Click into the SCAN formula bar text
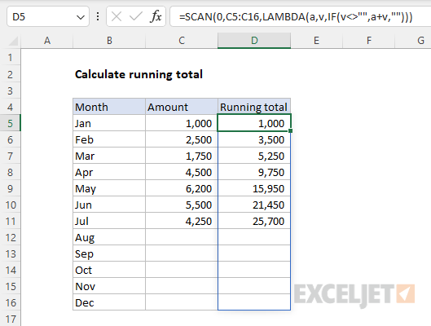 click(296, 17)
